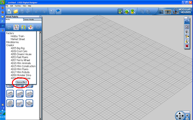193x120 pixels.
Task: Click the Remove Filter button
Action: [21, 82]
